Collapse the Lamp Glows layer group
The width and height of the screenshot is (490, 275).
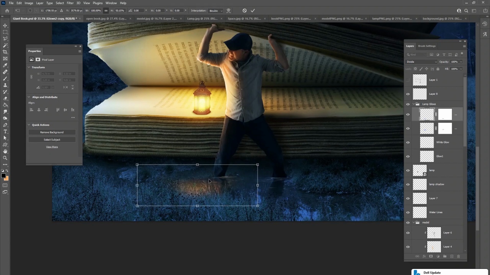point(413,104)
